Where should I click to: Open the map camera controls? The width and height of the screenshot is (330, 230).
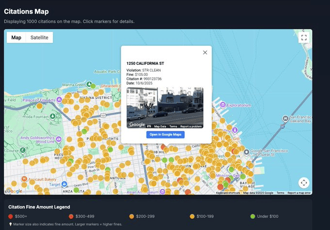pos(304,182)
